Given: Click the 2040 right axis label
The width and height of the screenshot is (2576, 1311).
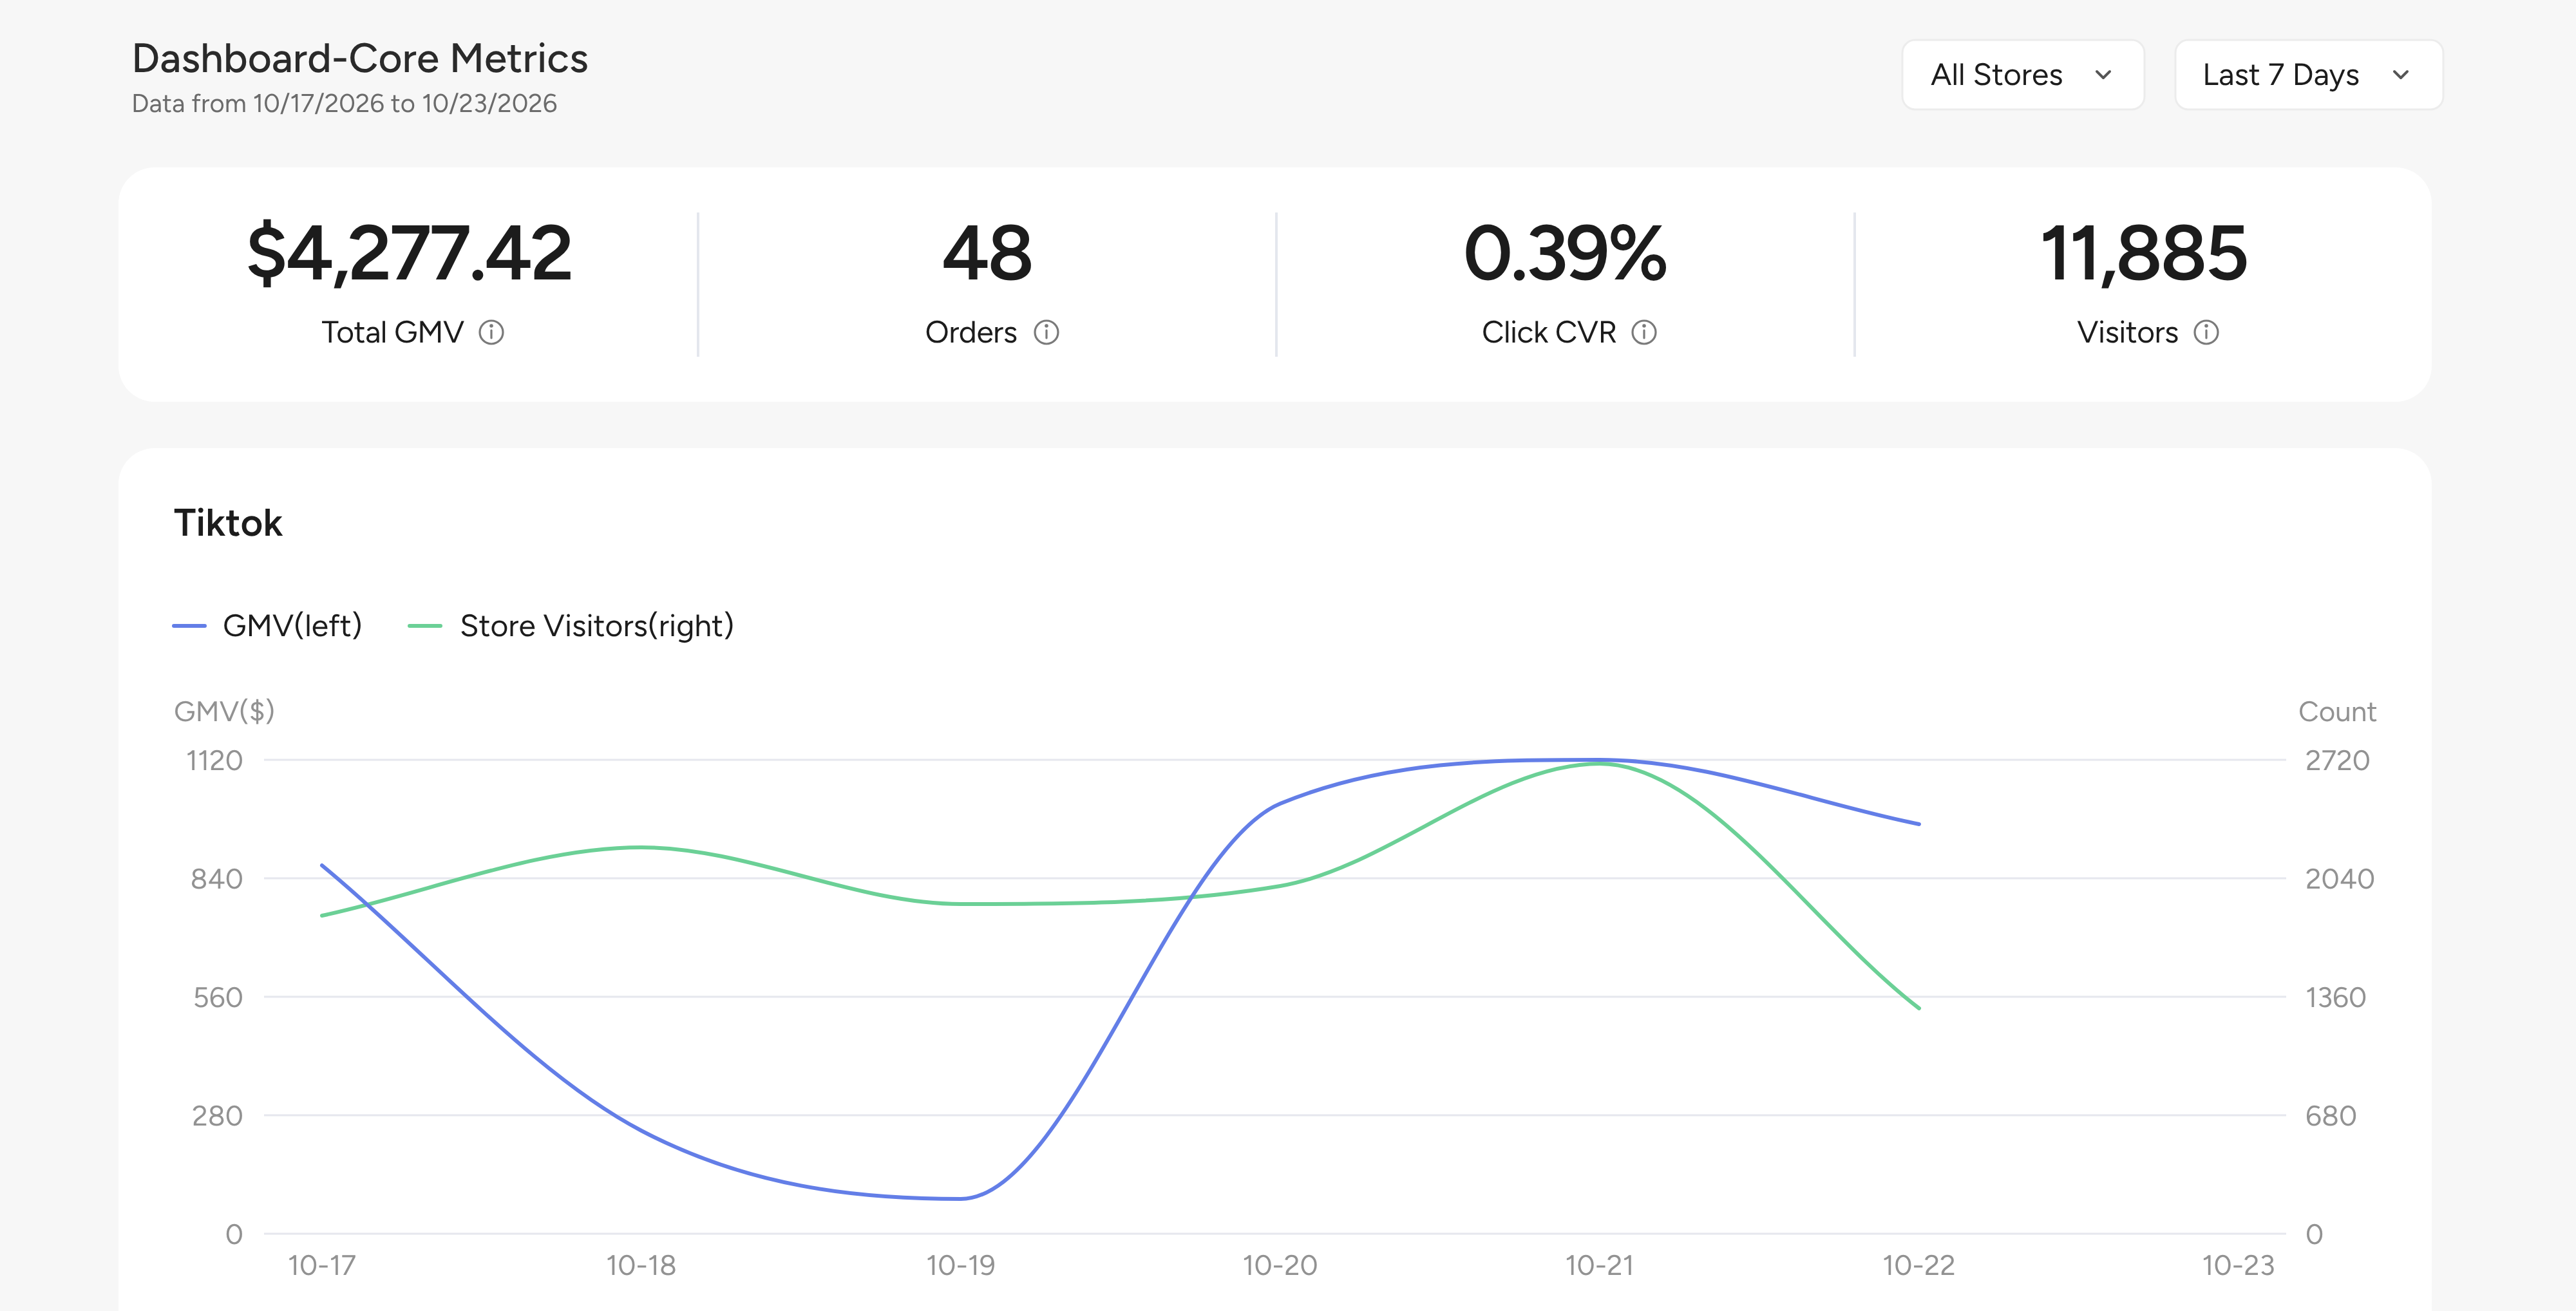Looking at the screenshot, I should [x=2339, y=879].
